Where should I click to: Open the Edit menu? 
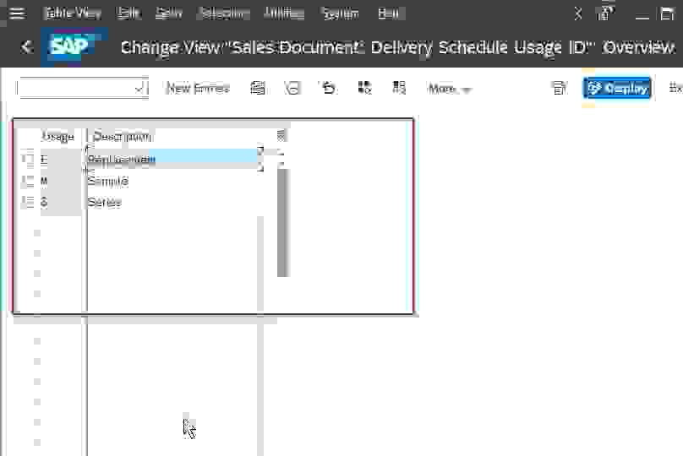click(128, 14)
